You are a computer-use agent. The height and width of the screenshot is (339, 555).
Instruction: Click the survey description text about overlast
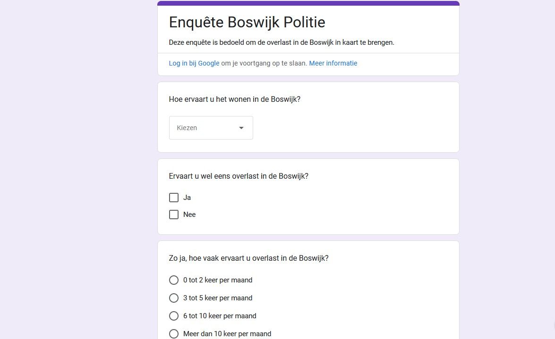point(282,42)
